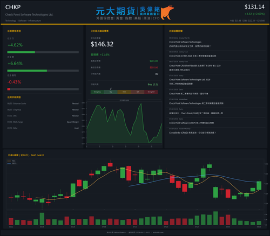Click the green area line chart

(x=124, y=123)
